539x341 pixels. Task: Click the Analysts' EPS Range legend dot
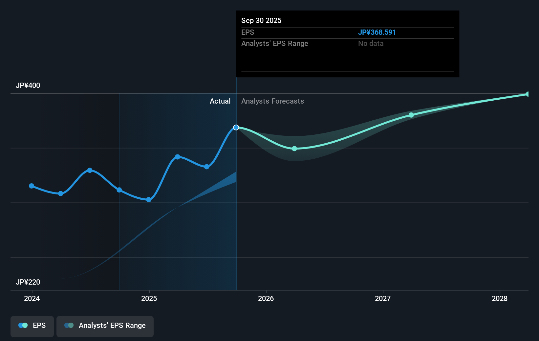point(69,325)
